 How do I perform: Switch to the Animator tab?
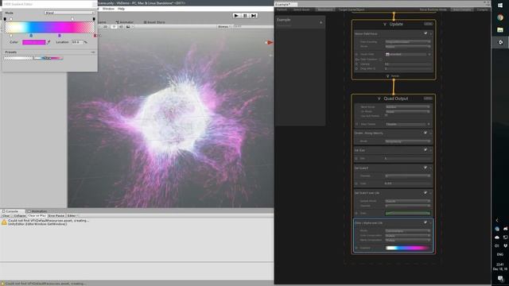[125, 22]
